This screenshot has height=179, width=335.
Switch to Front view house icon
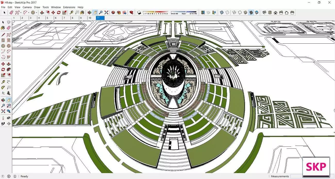[x=275, y=12]
